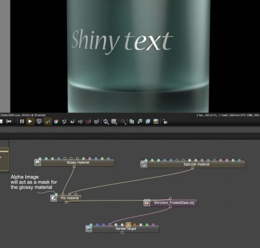The image size is (260, 248).
Task: Select the white balance color wheel picker
Action: pos(56,121)
